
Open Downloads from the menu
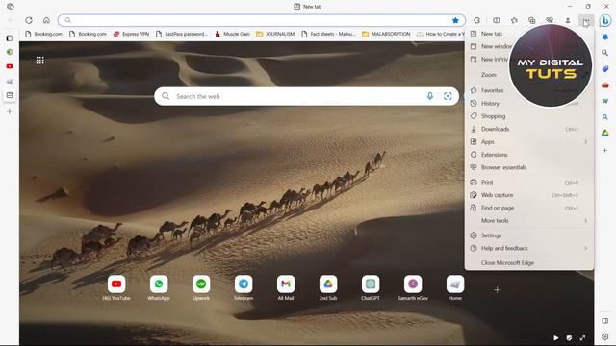[x=529, y=129]
